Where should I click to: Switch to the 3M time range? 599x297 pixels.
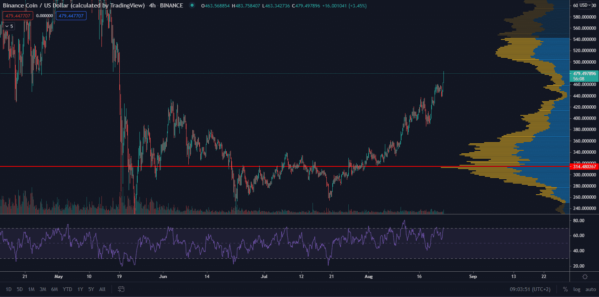point(43,289)
